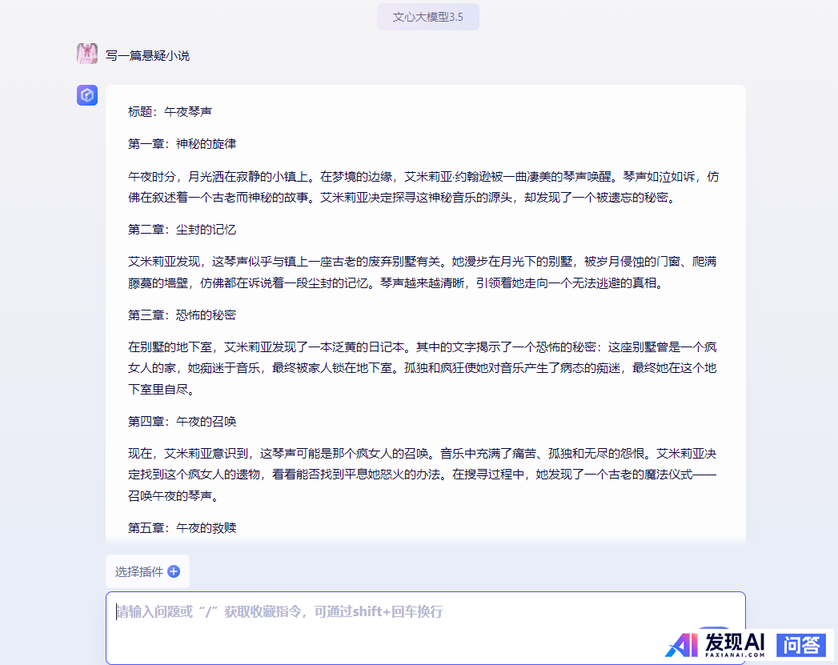This screenshot has width=838, height=665.
Task: Click the blue 问答 badge
Action: point(800,643)
